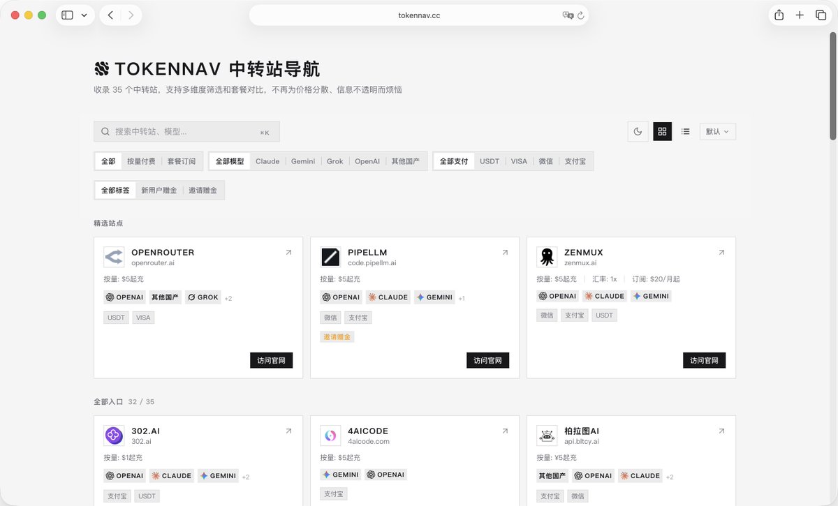Filter payment by VISA
This screenshot has height=506, width=838.
(x=519, y=161)
